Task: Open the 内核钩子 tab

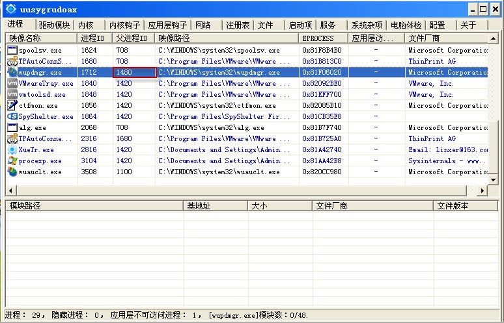Action: pos(124,25)
